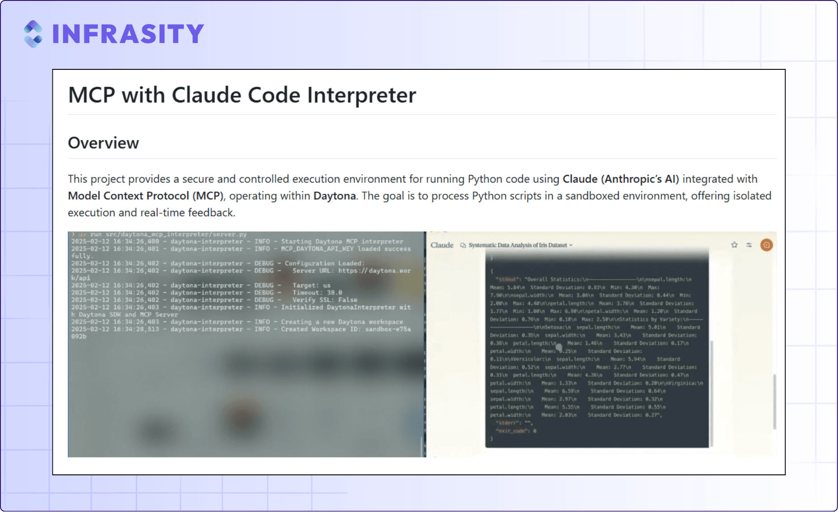Image resolution: width=838 pixels, height=512 pixels.
Task: Open the orange user avatar menu
Action: click(x=766, y=245)
